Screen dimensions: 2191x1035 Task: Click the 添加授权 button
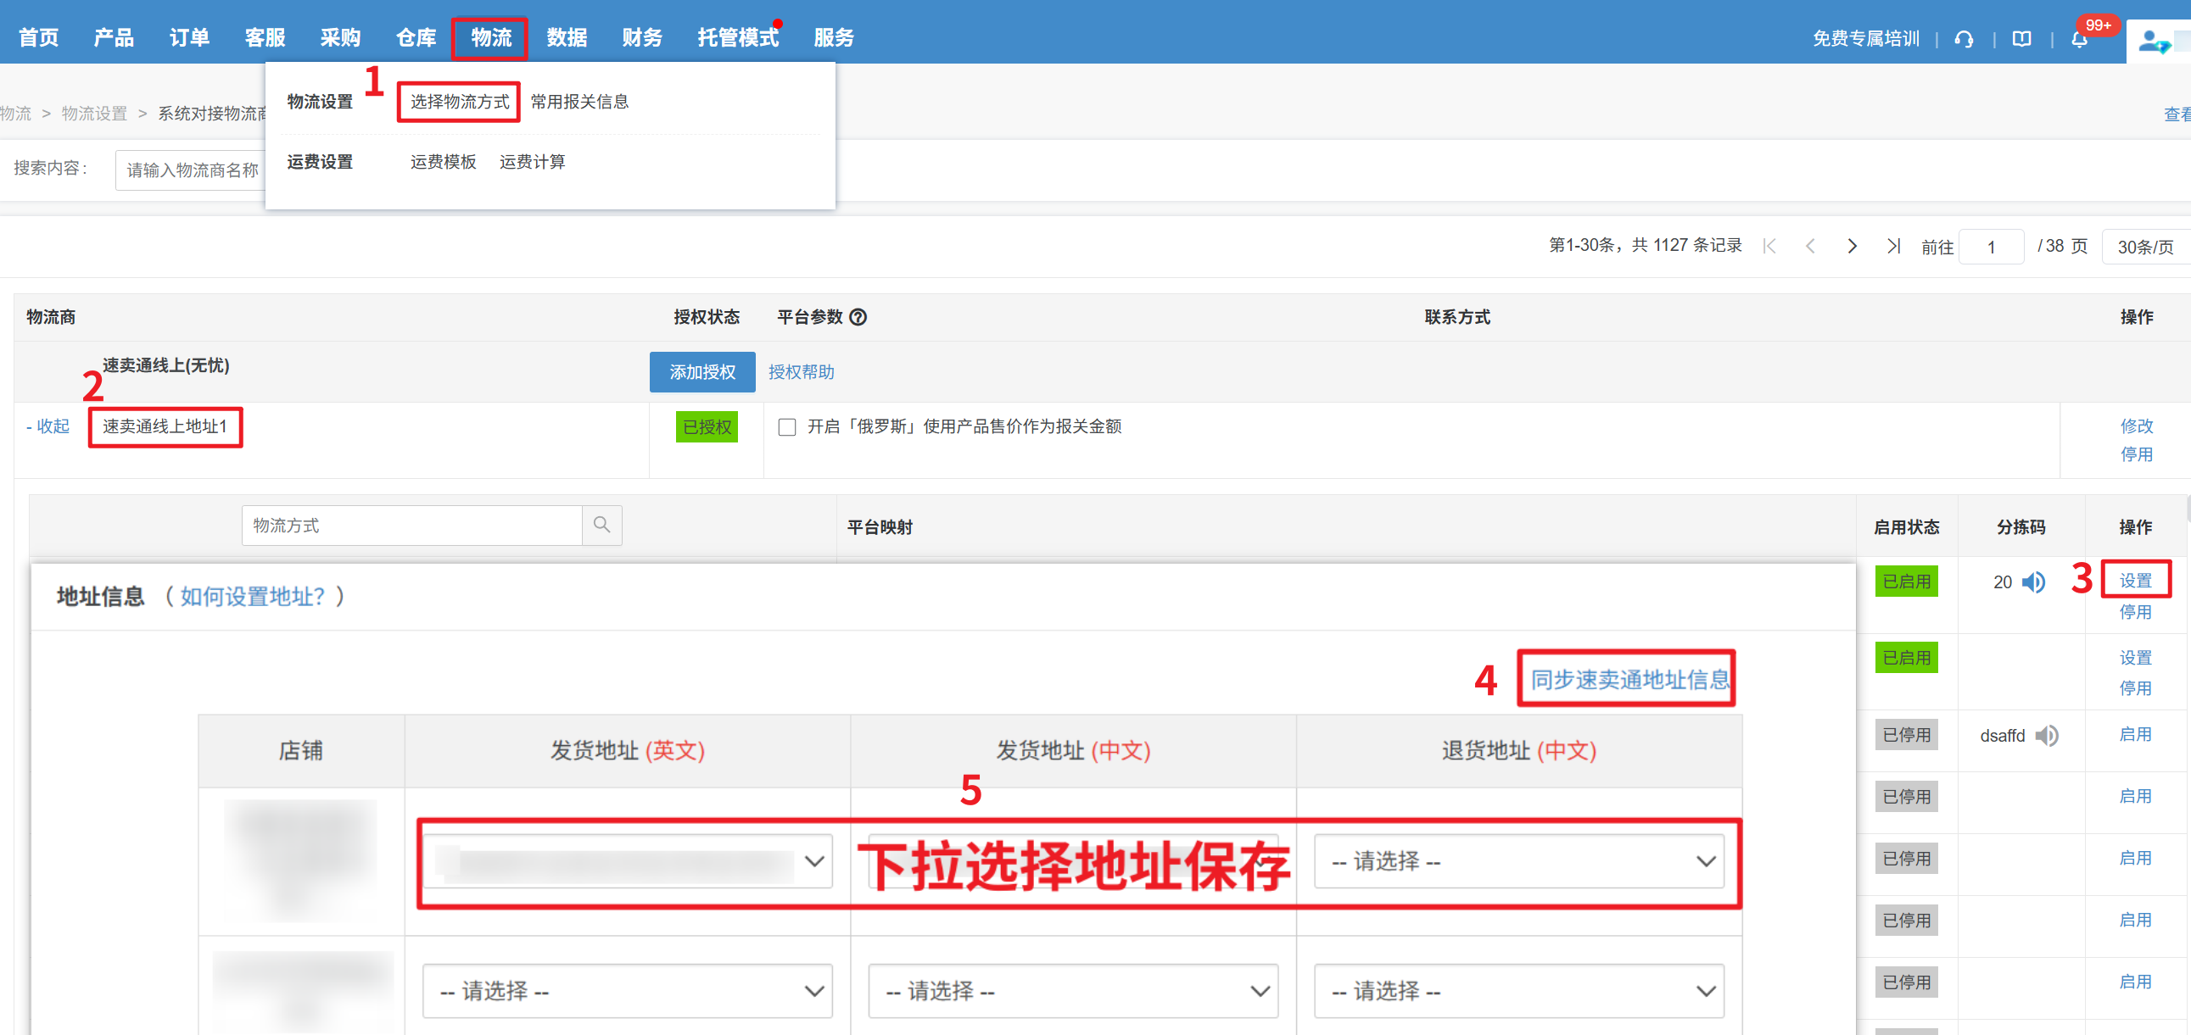click(701, 372)
